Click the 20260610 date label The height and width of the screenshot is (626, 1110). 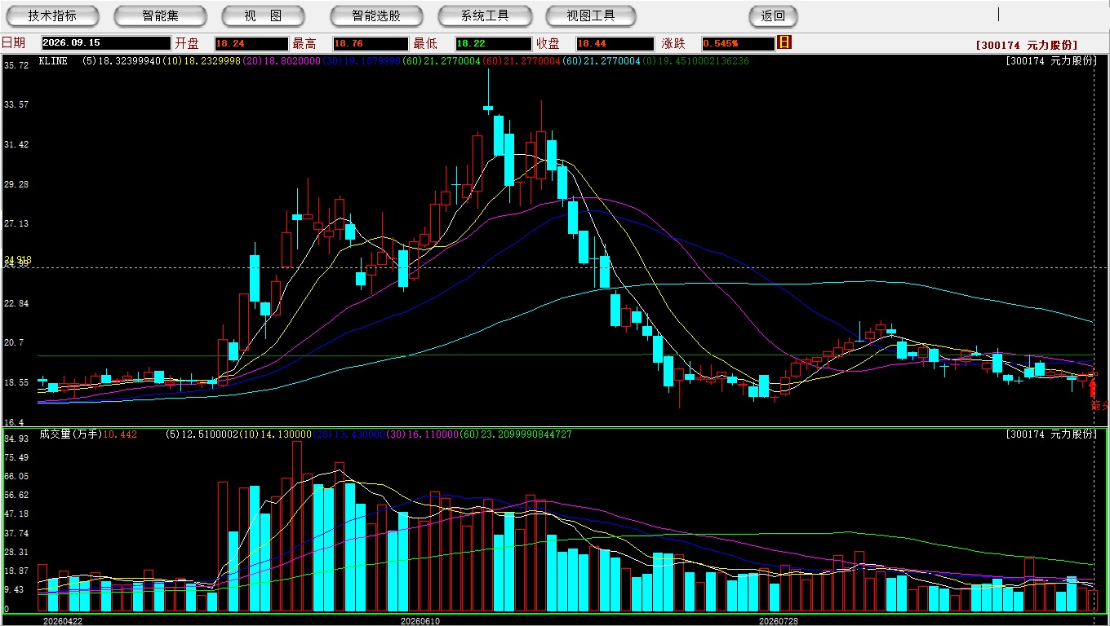(x=420, y=621)
